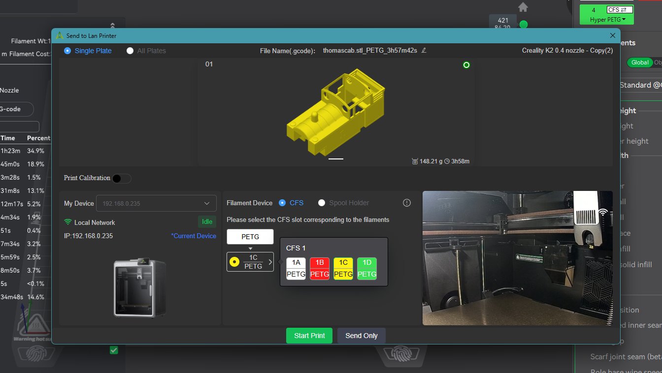The image size is (662, 373).
Task: Expand the 1C PETG slot selector arrow
Action: point(270,262)
